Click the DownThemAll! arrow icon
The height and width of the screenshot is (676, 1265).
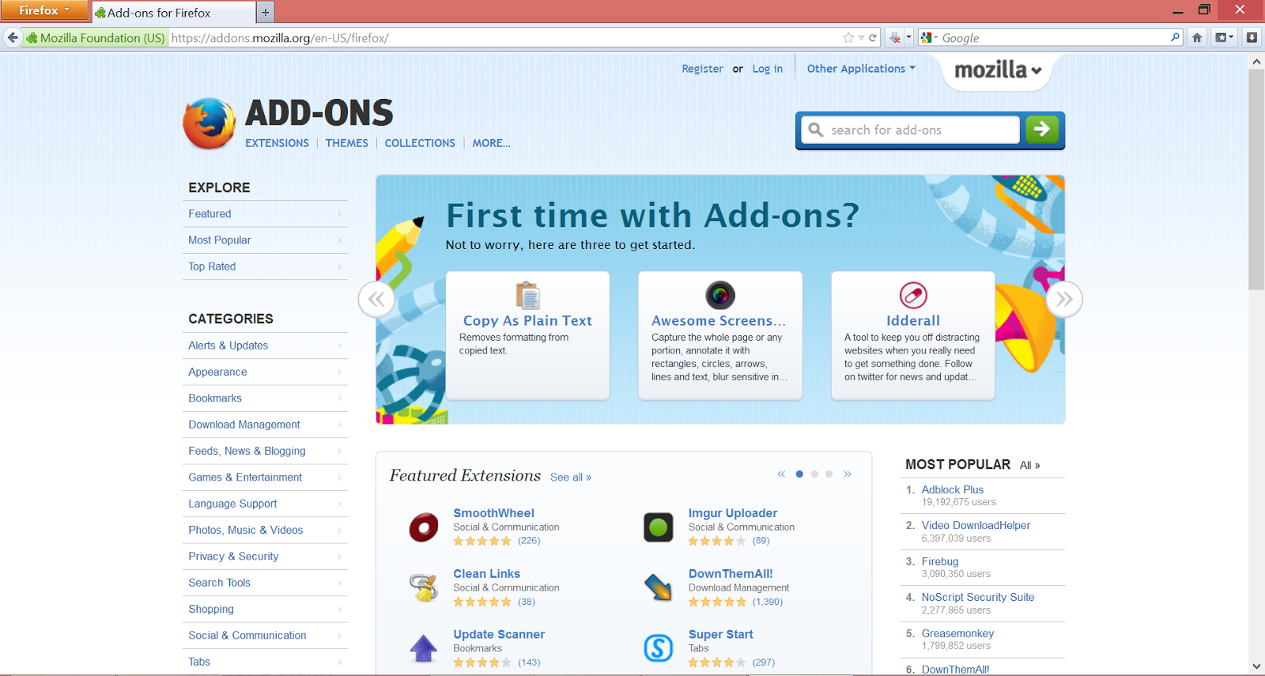pos(659,587)
